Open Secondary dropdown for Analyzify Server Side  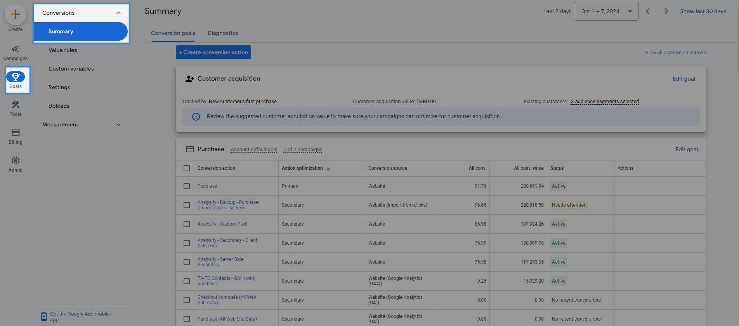pos(293,262)
